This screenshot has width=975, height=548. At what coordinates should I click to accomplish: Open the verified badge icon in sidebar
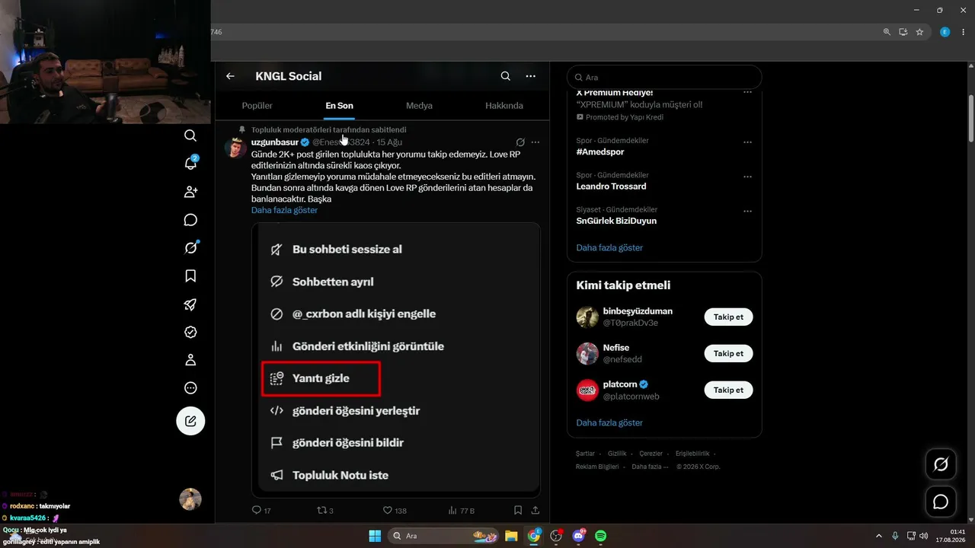tap(190, 332)
